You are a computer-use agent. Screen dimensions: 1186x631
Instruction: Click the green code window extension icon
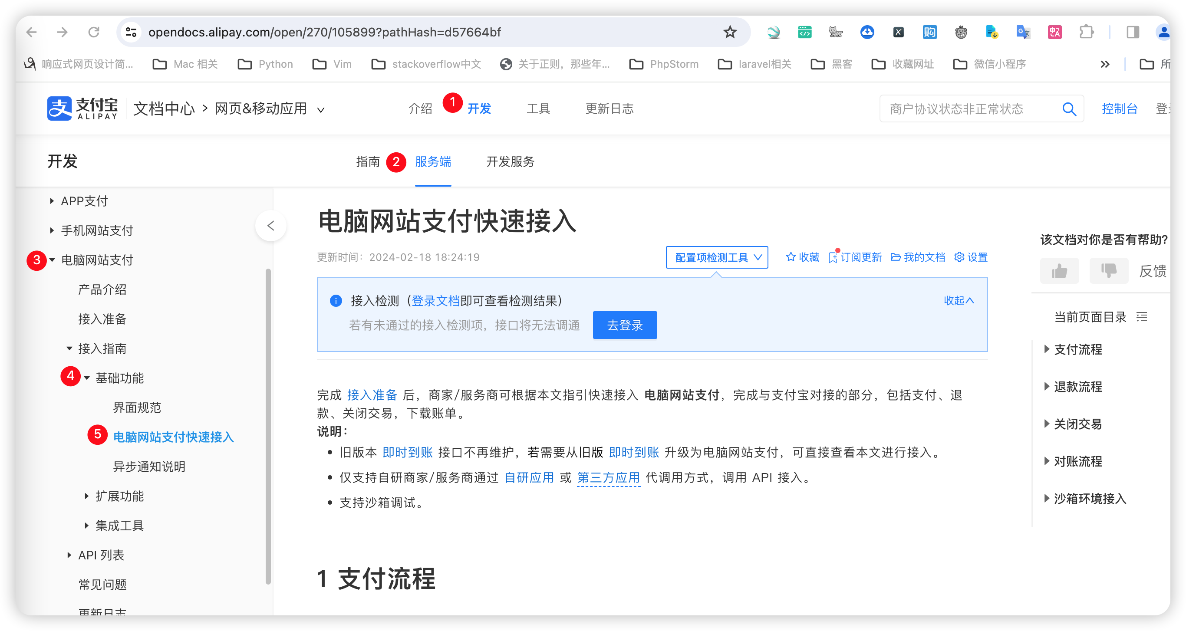805,32
